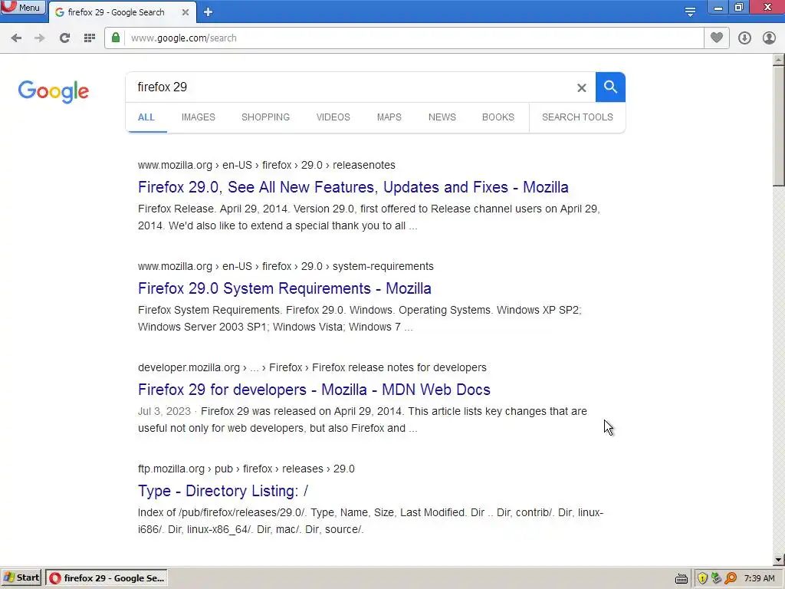The height and width of the screenshot is (589, 785).
Task: Open SEARCH TOOLS options
Action: pos(577,117)
